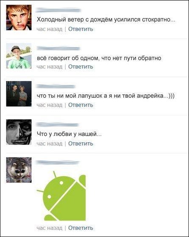This screenshot has width=189, height=237.
Task: Open avatar showing two people standing
Action: (x=19, y=94)
